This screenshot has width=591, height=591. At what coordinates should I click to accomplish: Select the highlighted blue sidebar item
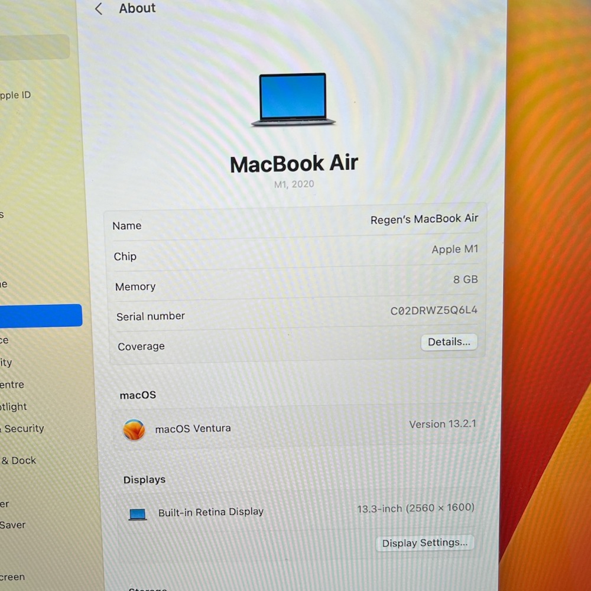[x=41, y=316]
